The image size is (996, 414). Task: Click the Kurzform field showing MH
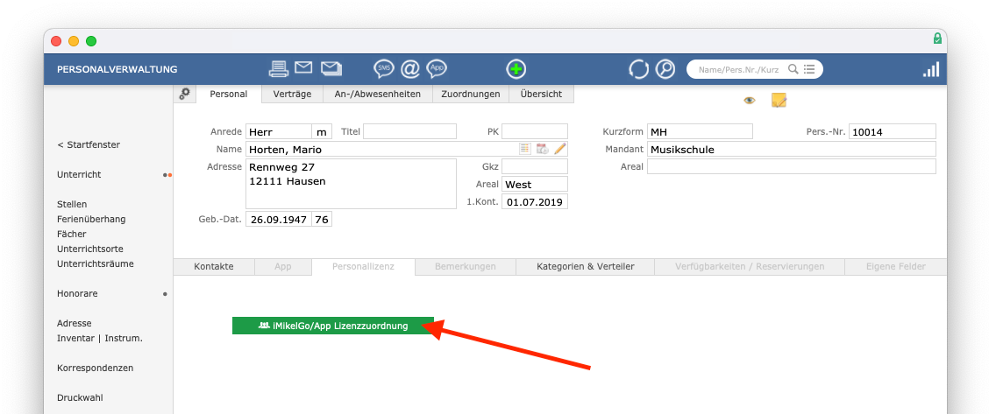coord(700,132)
